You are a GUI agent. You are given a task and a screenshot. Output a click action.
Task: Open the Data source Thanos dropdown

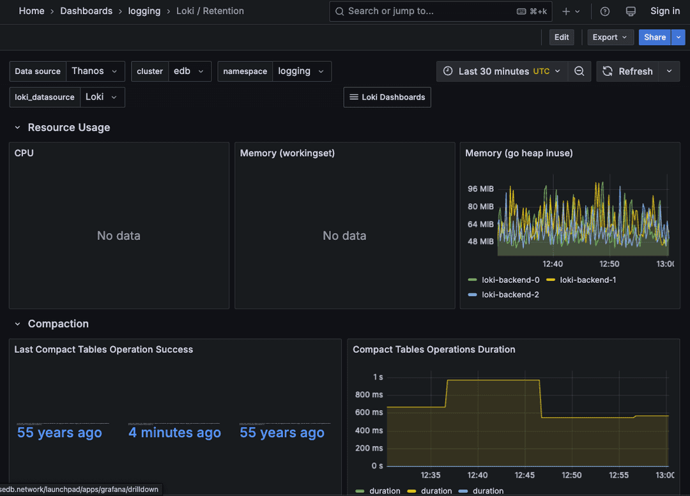[95, 71]
